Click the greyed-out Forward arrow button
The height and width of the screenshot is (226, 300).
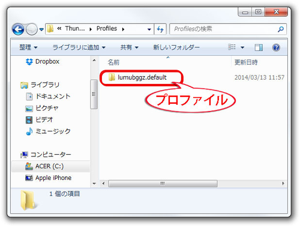[x=32, y=29]
